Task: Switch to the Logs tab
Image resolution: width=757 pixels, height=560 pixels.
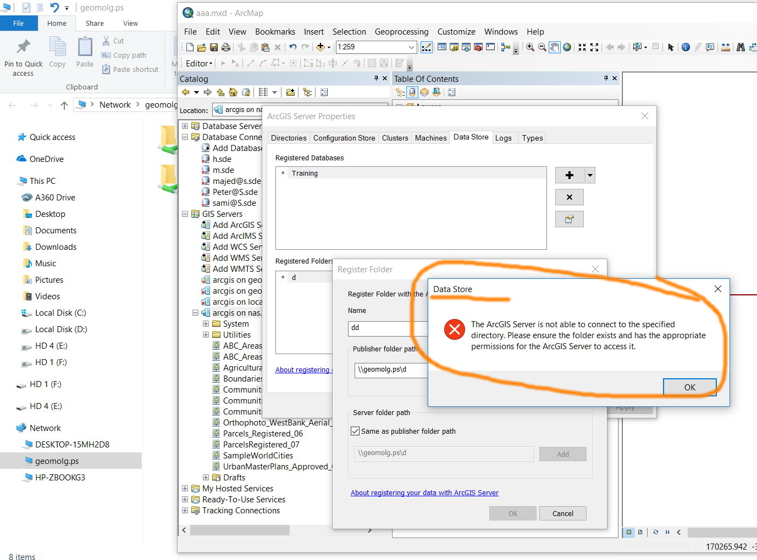Action: click(503, 138)
